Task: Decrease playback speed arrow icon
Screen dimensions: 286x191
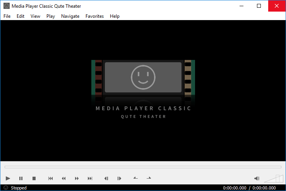Action: [x=135, y=178]
